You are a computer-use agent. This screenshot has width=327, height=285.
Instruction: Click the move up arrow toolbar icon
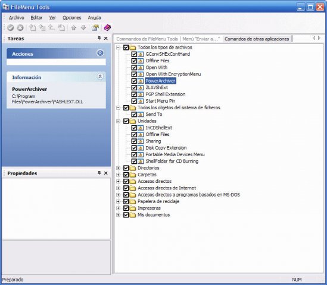(x=74, y=28)
